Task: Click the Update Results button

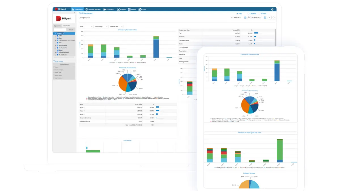Action: tap(64, 64)
